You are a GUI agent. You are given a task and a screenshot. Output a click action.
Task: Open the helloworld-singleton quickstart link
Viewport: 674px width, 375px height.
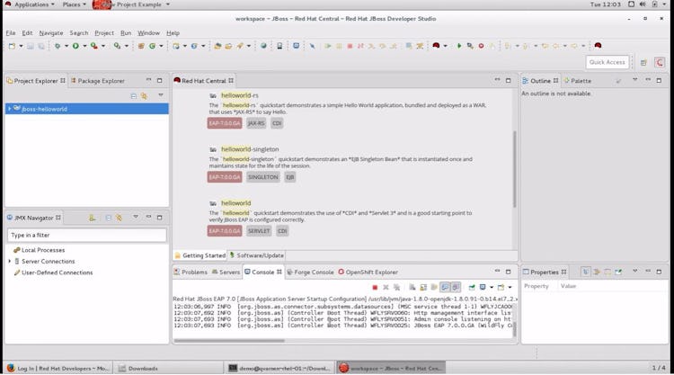[x=250, y=149]
